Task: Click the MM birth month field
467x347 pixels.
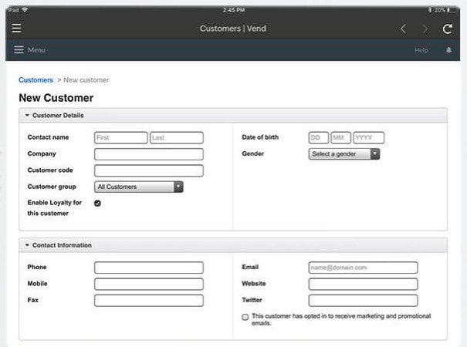Action: 340,138
